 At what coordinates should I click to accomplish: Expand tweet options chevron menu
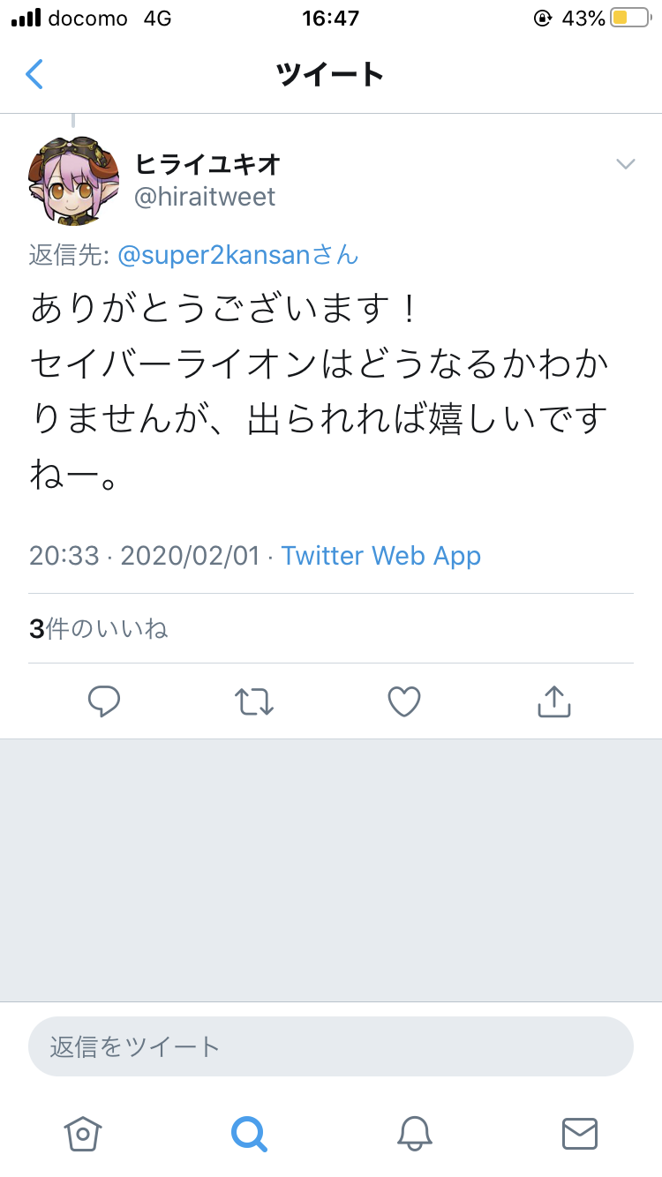tap(626, 164)
